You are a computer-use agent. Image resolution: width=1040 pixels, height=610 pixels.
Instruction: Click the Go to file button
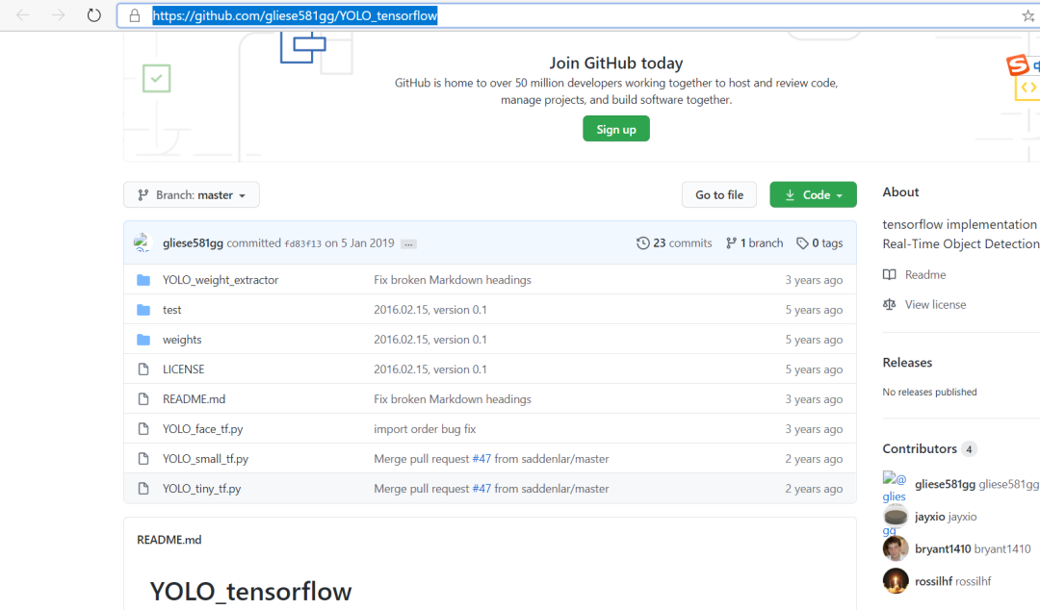(x=719, y=195)
